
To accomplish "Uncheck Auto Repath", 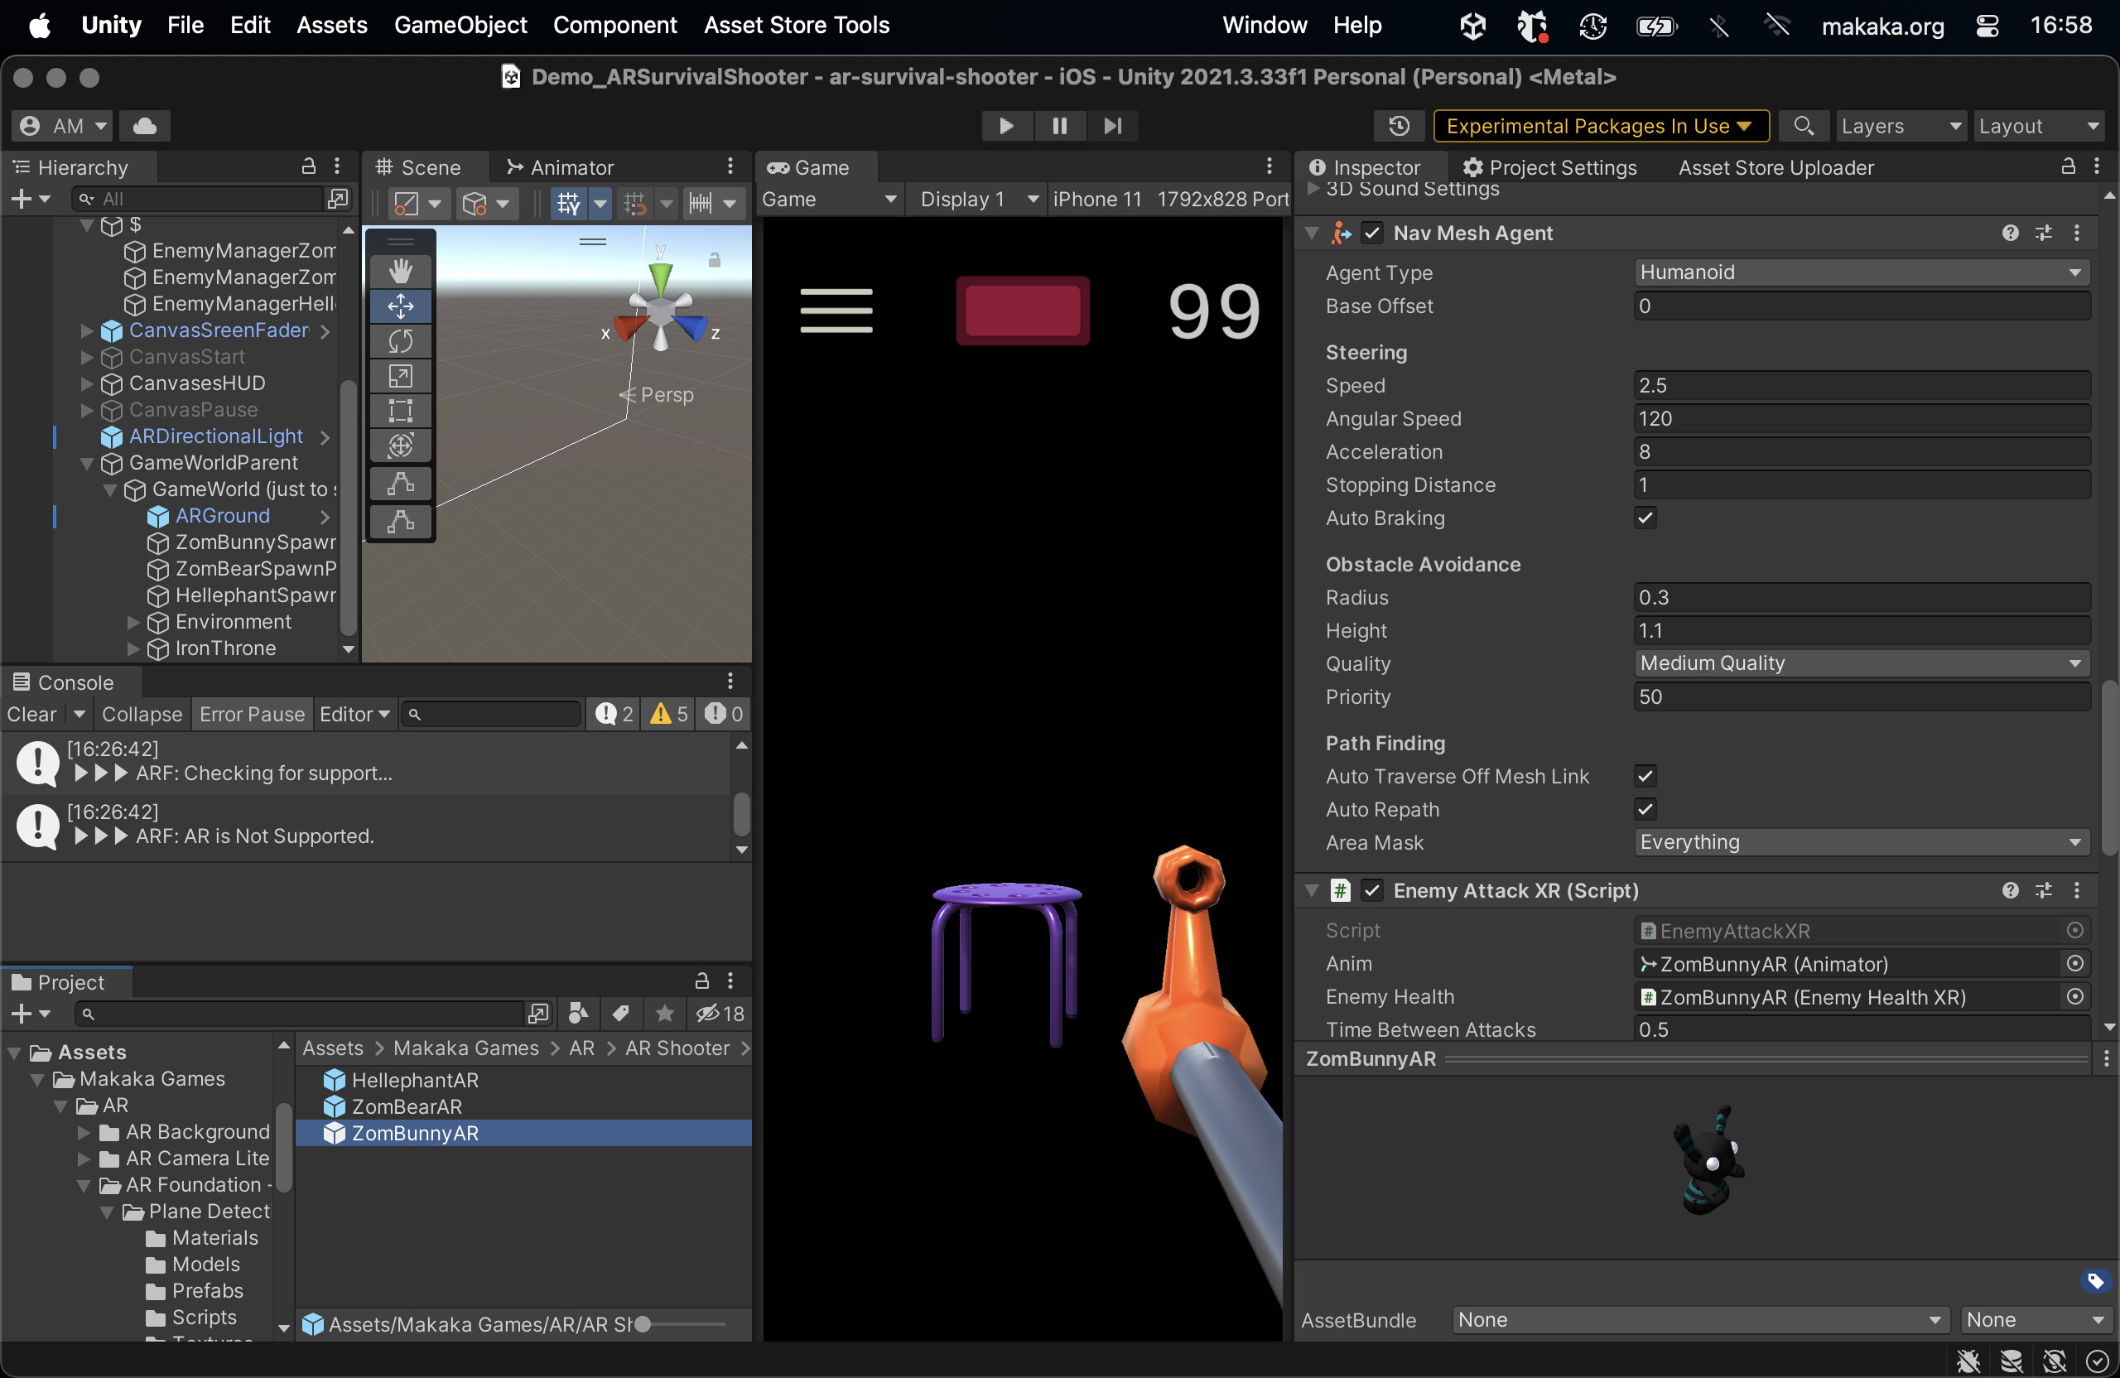I will click(x=1645, y=810).
